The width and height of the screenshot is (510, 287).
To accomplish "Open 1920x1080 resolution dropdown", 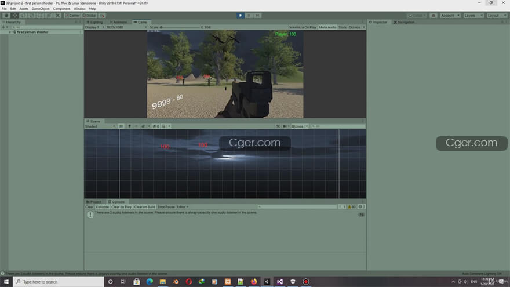I will tap(126, 27).
